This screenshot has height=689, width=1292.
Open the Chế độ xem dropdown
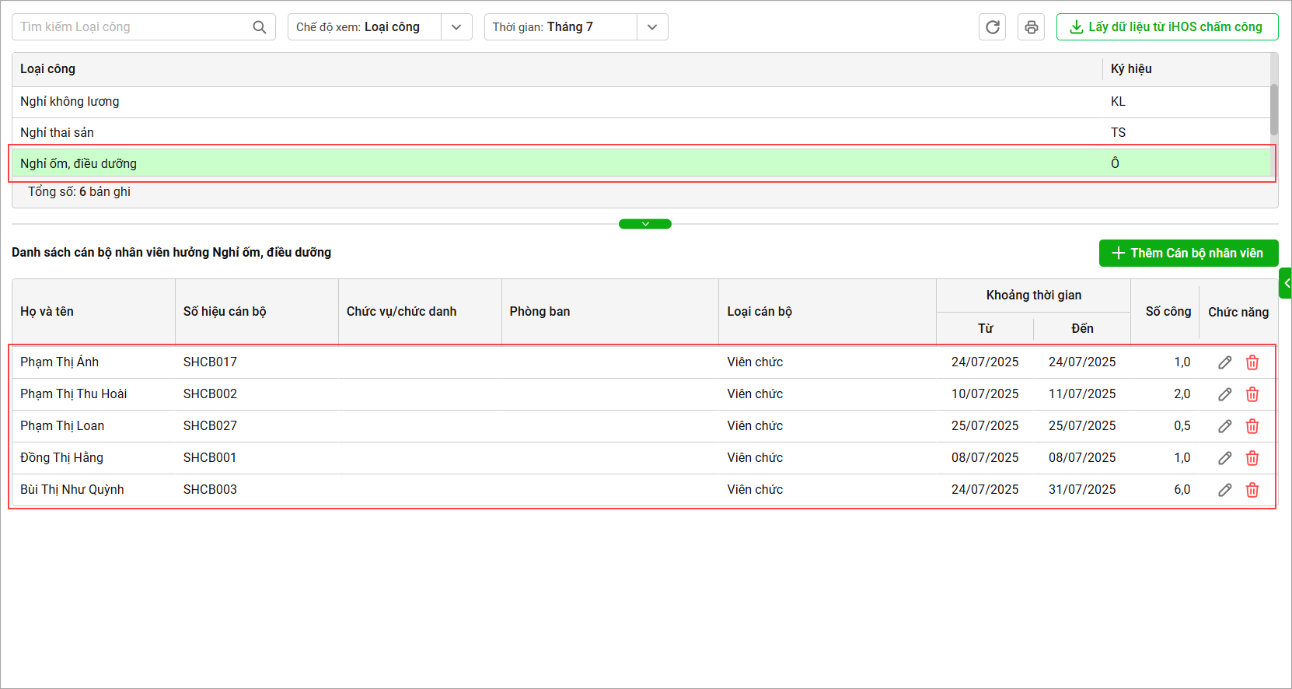(x=456, y=27)
